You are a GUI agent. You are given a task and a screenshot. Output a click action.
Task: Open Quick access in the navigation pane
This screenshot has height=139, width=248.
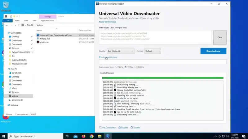pos(16,33)
